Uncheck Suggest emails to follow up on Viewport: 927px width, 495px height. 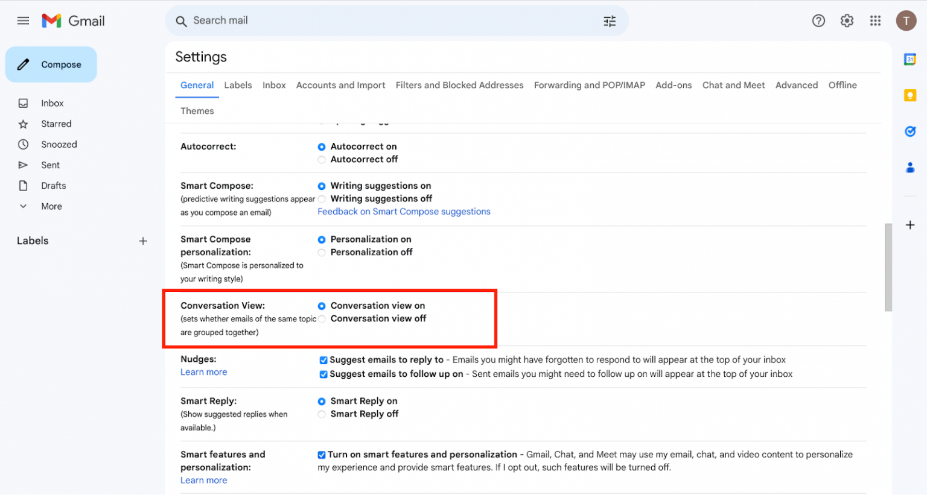tap(323, 374)
